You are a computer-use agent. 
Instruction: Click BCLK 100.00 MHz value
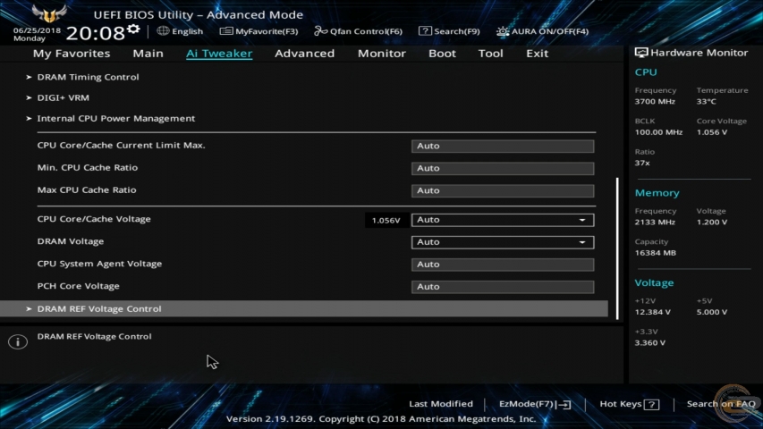pos(658,132)
